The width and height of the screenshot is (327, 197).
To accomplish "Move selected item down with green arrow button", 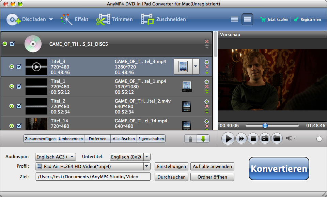I will click(203, 139).
